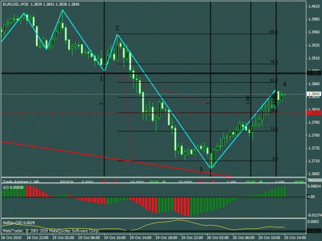
Task: Click the 1.3785 price axis label
Action: click(x=314, y=122)
